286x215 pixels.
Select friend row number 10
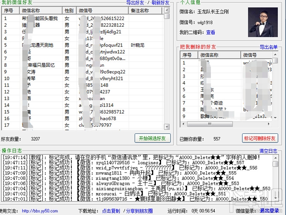coord(83,79)
